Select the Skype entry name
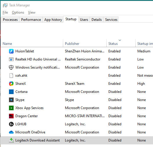Screen dimensions: 153x147 coord(20,100)
